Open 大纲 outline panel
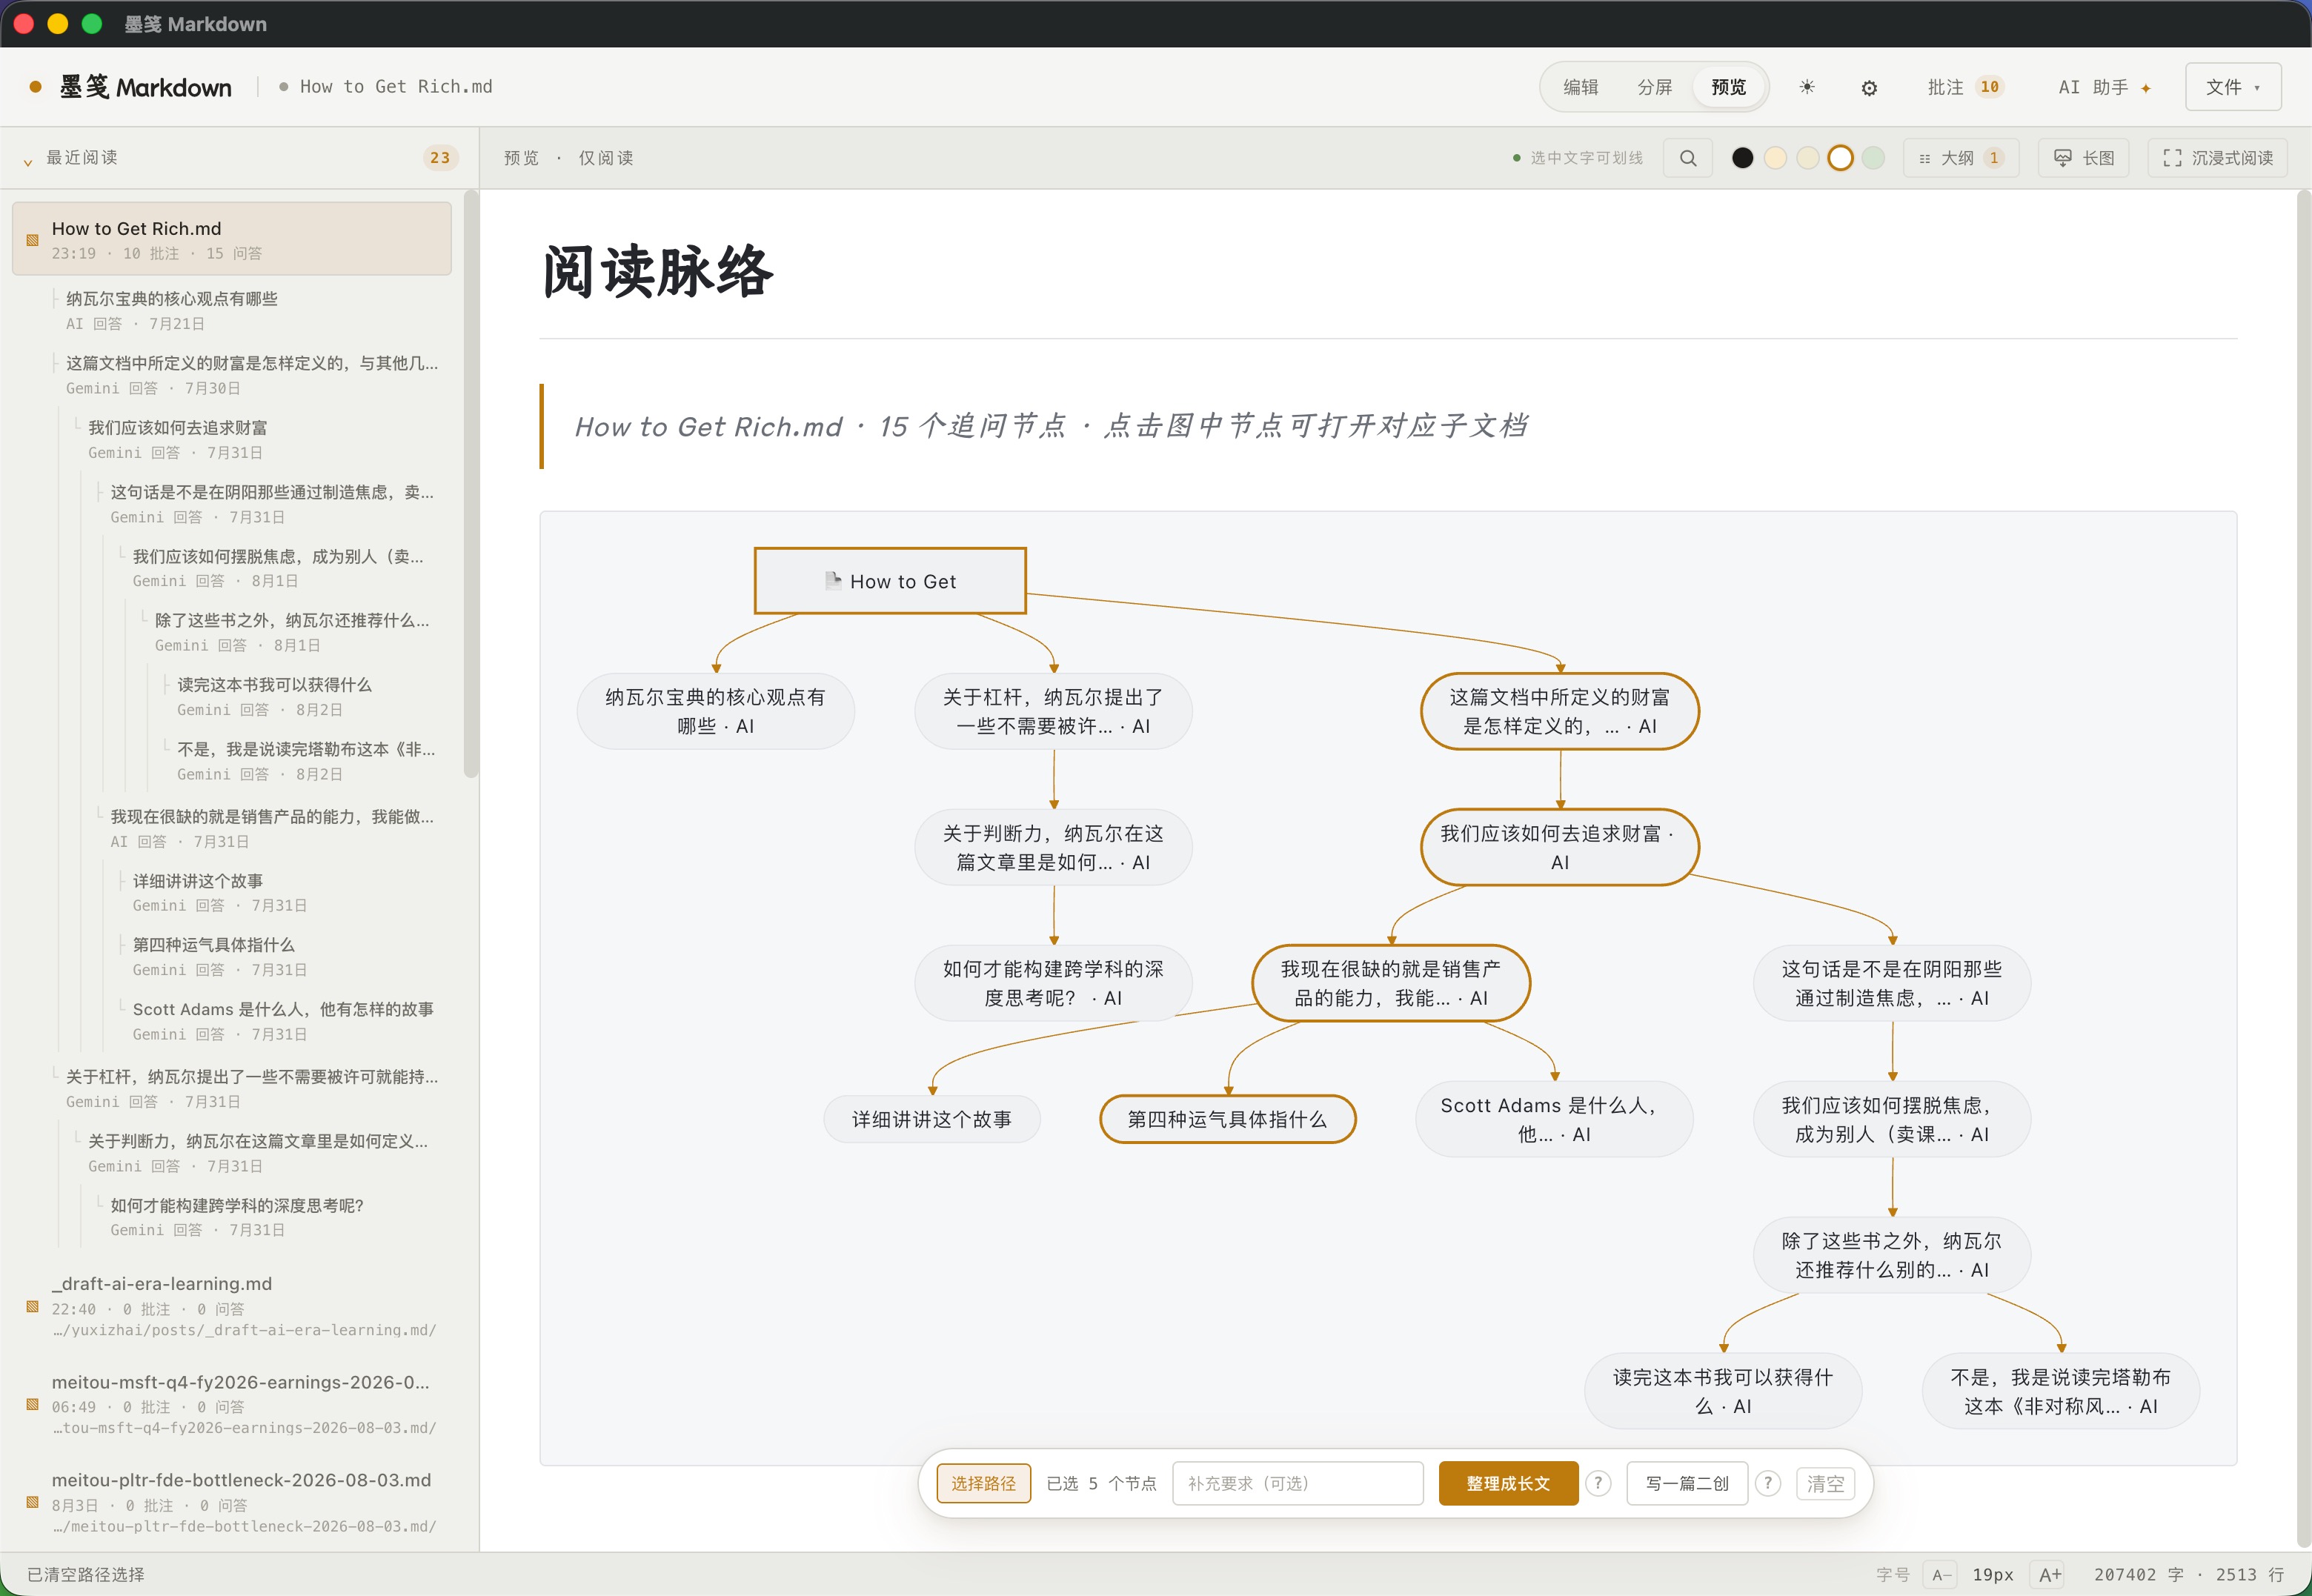This screenshot has height=1596, width=2312. [1960, 158]
